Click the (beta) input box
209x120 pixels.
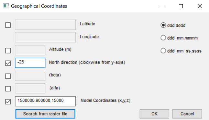click(x=30, y=76)
